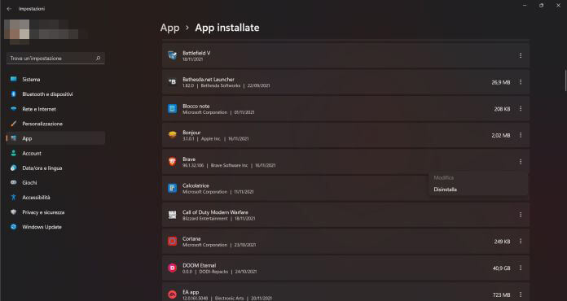Open Giochi settings

(x=55, y=182)
